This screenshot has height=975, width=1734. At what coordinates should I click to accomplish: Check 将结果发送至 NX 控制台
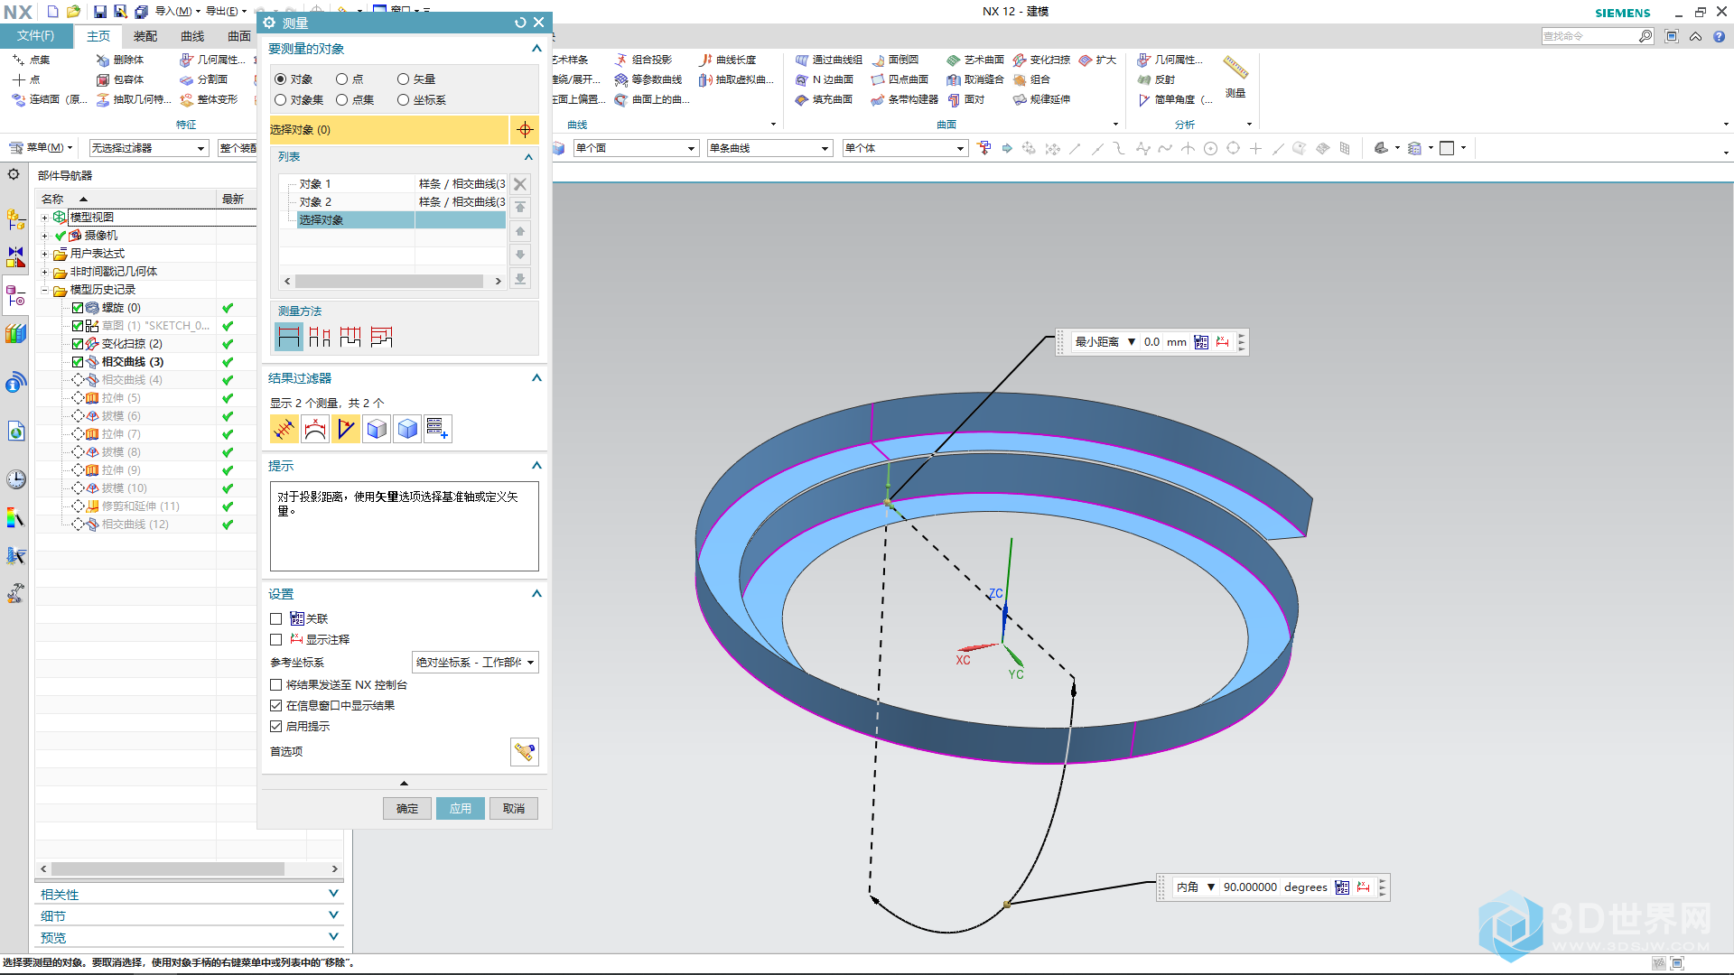coord(276,684)
